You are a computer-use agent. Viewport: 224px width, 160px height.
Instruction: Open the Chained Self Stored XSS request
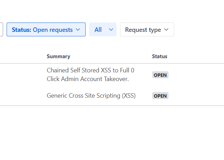pos(90,70)
